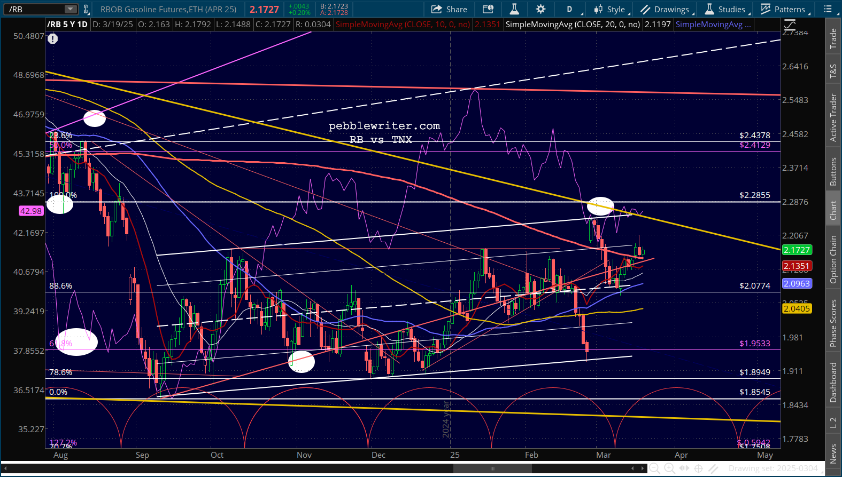The height and width of the screenshot is (477, 842).
Task: Click the curve icon above the price axis
Action: pos(790,25)
